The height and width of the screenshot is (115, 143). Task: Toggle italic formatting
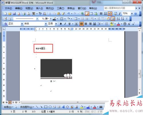pos(65,24)
